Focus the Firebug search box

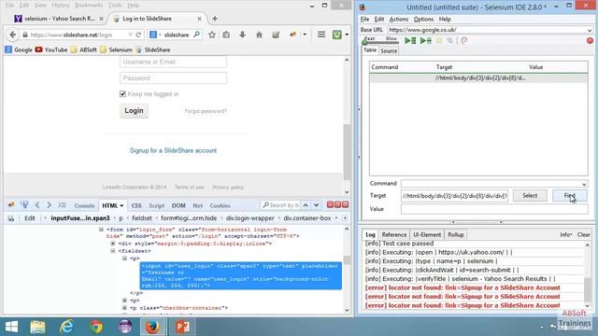(x=280, y=205)
